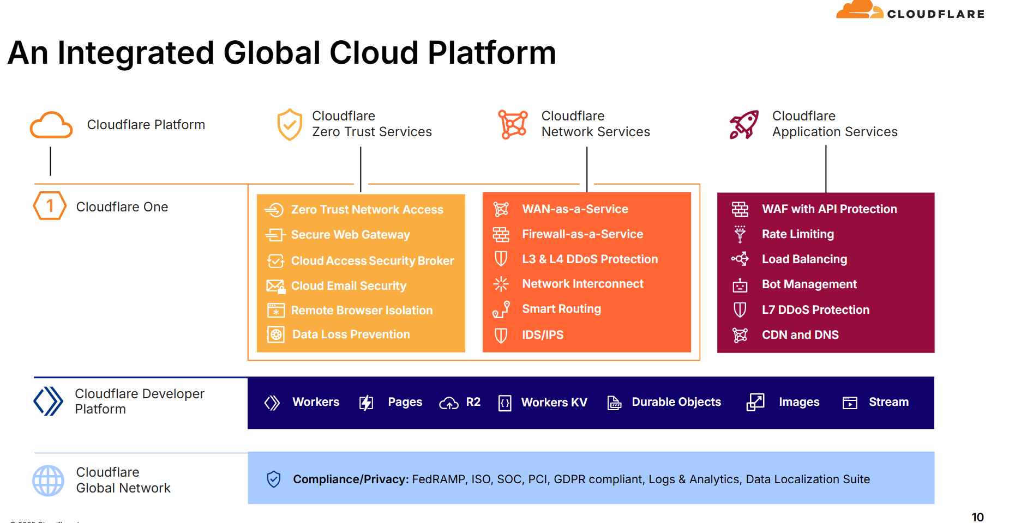The image size is (1009, 523).
Task: Select the Pages lightning icon
Action: point(367,403)
